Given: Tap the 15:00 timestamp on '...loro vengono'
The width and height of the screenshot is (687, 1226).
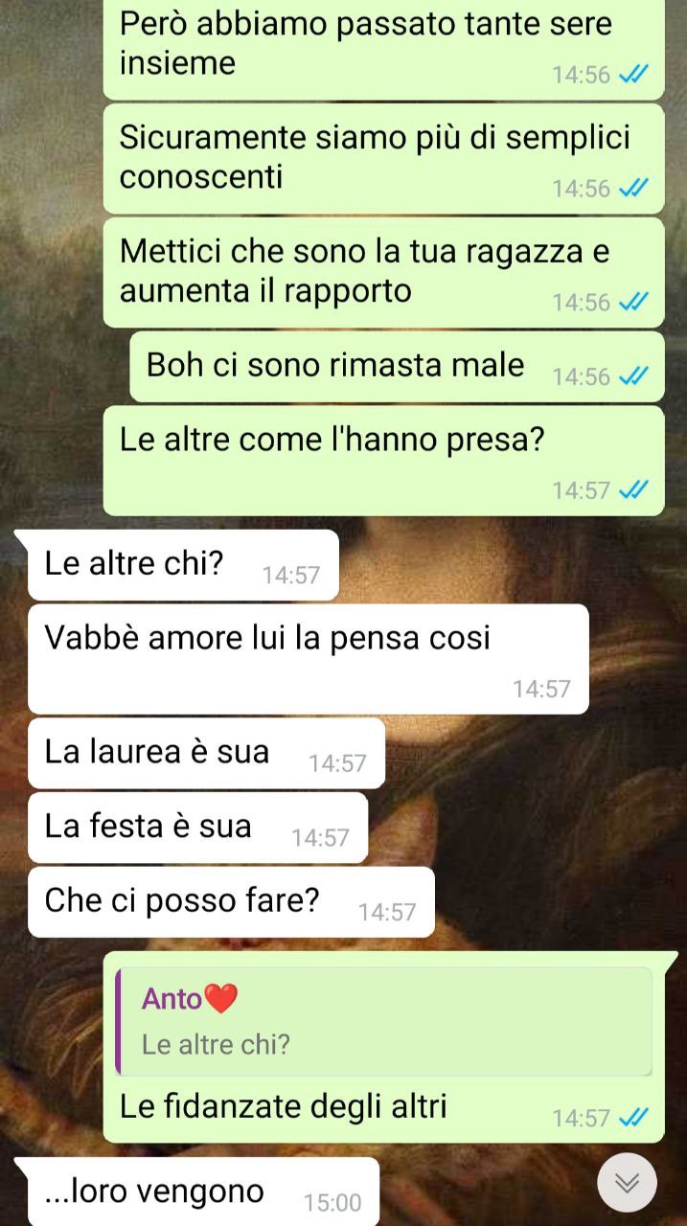Looking at the screenshot, I should click(x=332, y=1203).
